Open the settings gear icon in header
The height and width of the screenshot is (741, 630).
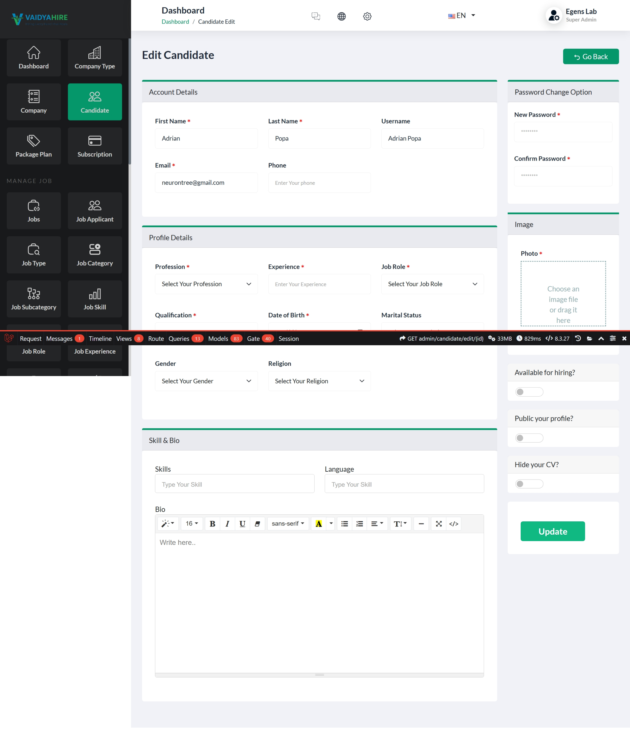click(367, 16)
